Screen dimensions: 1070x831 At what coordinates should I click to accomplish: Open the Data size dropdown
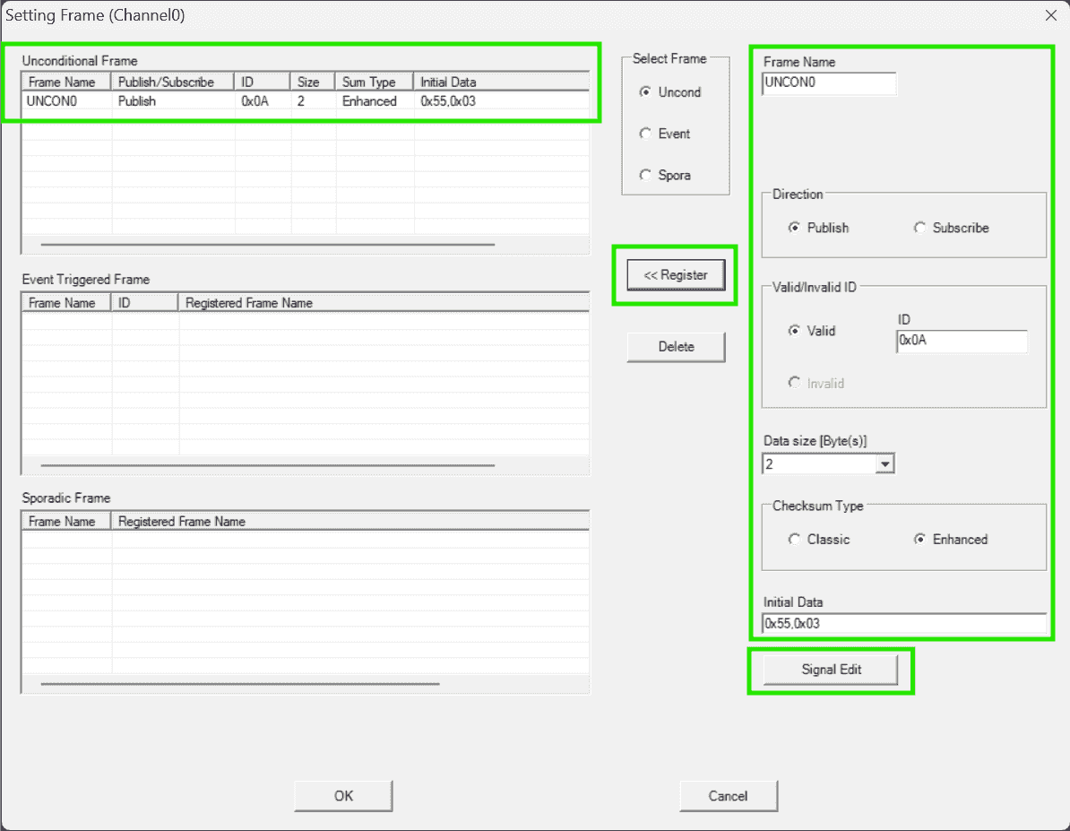[885, 464]
